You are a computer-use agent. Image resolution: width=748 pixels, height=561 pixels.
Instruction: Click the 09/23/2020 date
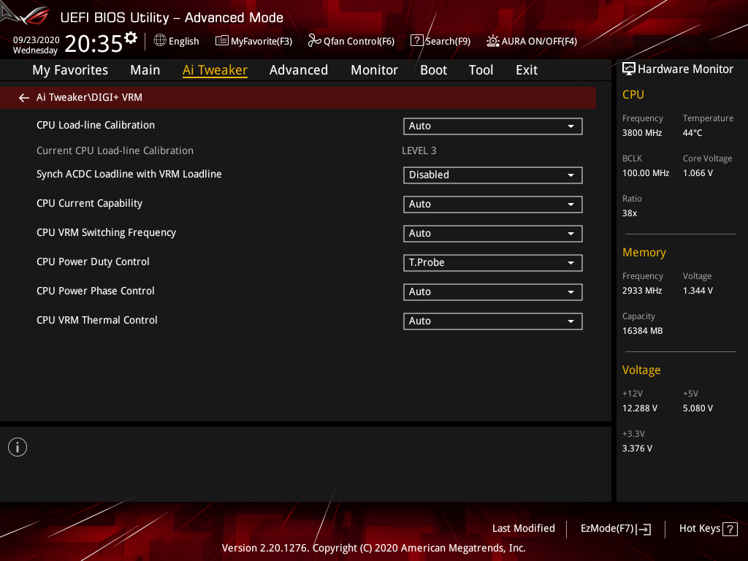(x=37, y=40)
